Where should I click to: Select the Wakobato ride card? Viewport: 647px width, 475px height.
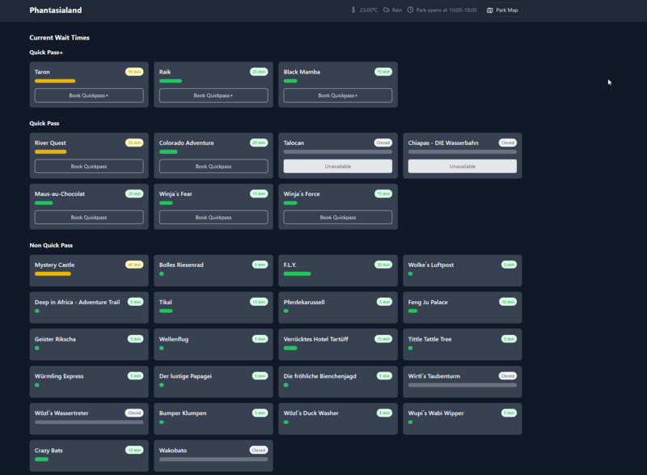pos(214,456)
